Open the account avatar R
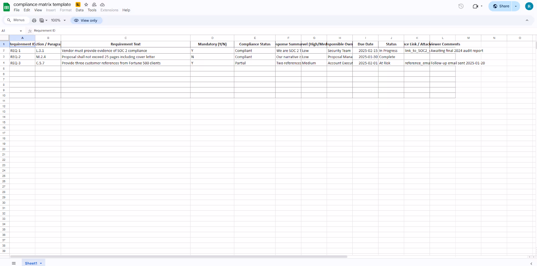 coord(529,6)
